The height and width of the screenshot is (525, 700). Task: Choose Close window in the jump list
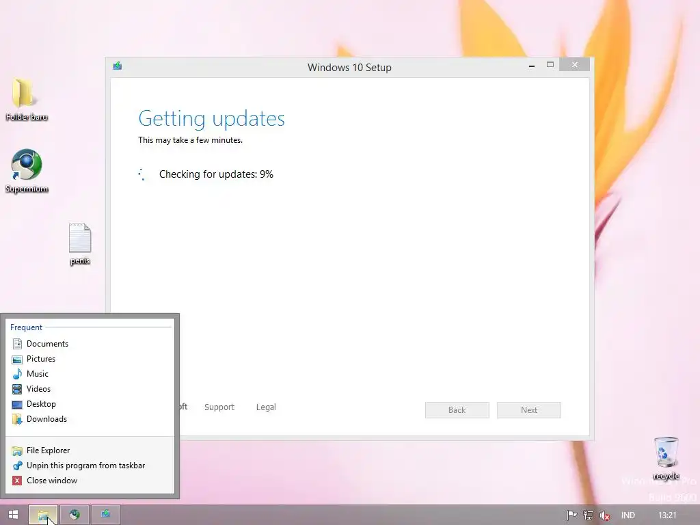pyautogui.click(x=90, y=481)
